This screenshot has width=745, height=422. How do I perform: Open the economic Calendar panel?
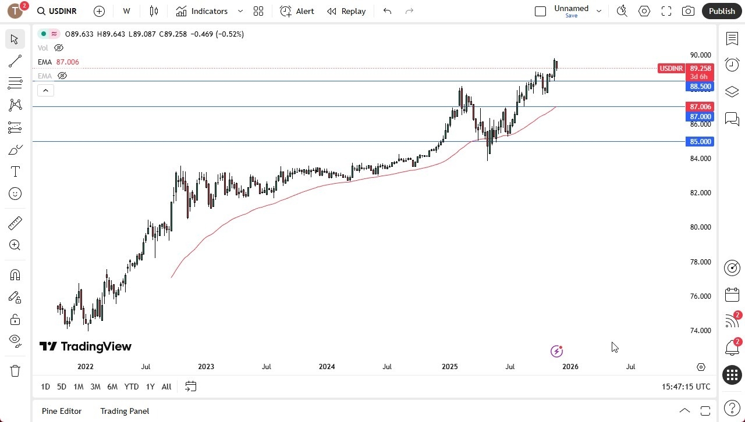click(x=732, y=294)
